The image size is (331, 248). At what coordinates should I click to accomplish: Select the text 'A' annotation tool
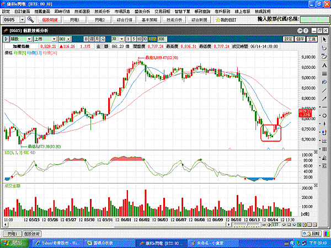click(324, 66)
